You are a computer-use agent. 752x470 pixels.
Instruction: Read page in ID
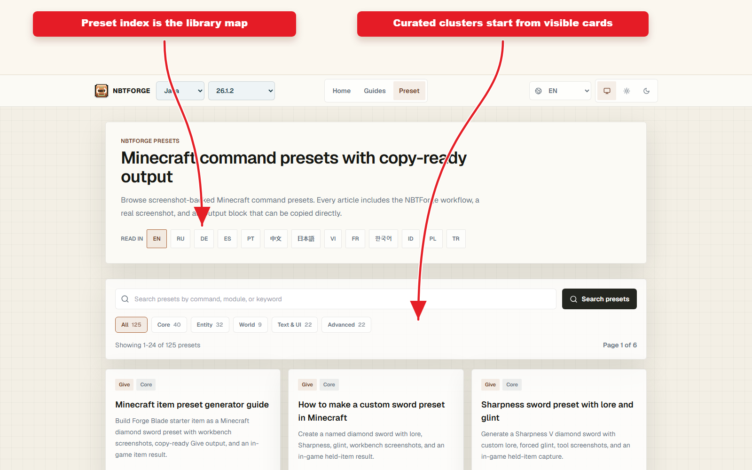(411, 239)
